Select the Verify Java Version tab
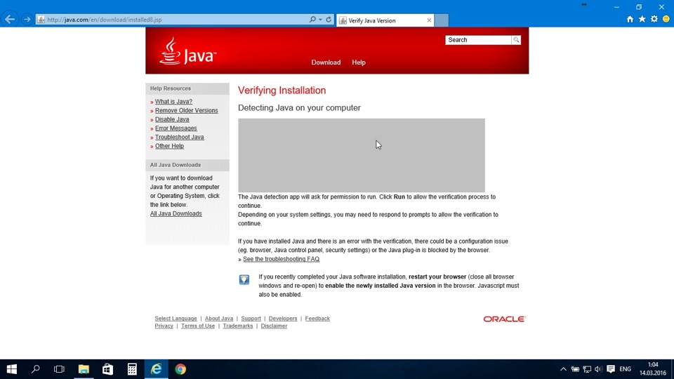The image size is (674, 379). pyautogui.click(x=385, y=20)
